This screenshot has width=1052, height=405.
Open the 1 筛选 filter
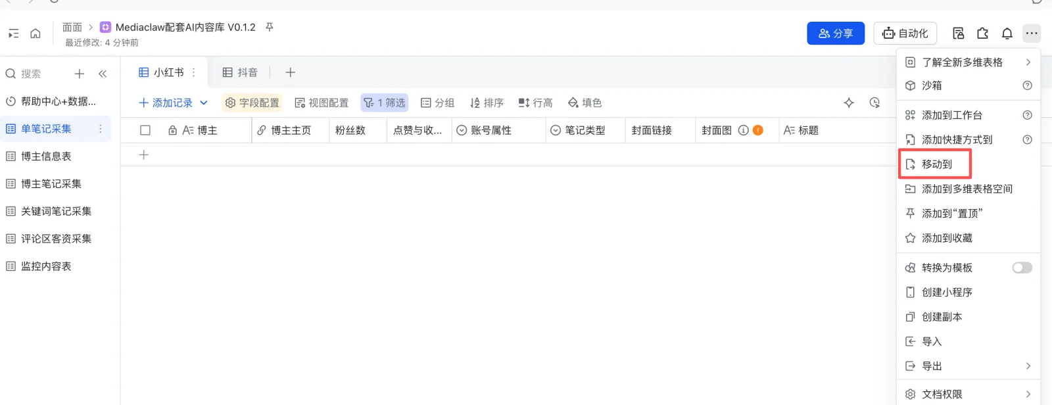tap(385, 103)
